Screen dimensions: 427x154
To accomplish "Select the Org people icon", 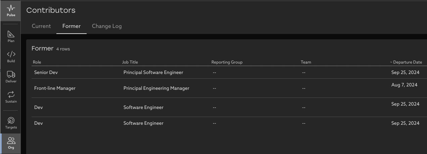I will tap(11, 143).
